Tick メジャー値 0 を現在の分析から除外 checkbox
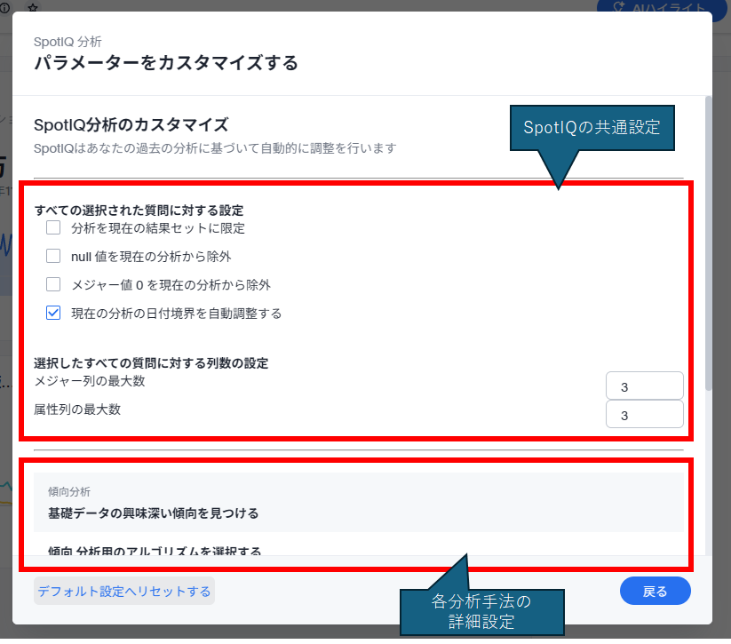 pos(53,285)
